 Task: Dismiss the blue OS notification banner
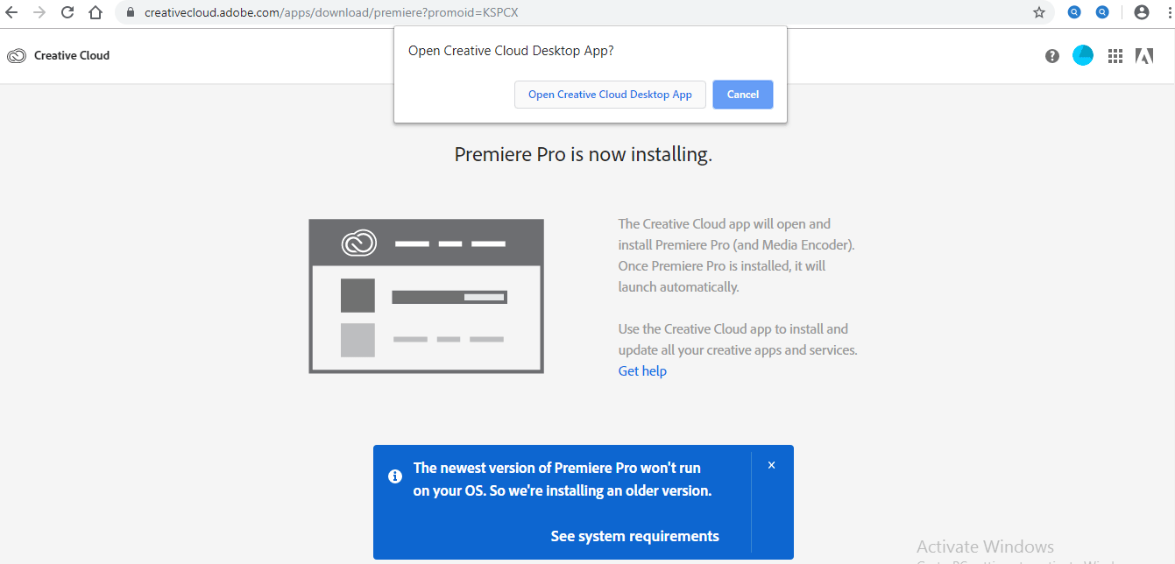[771, 465]
